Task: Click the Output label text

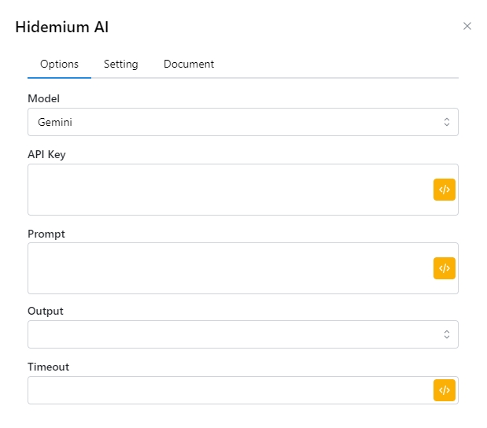Action: click(x=46, y=312)
